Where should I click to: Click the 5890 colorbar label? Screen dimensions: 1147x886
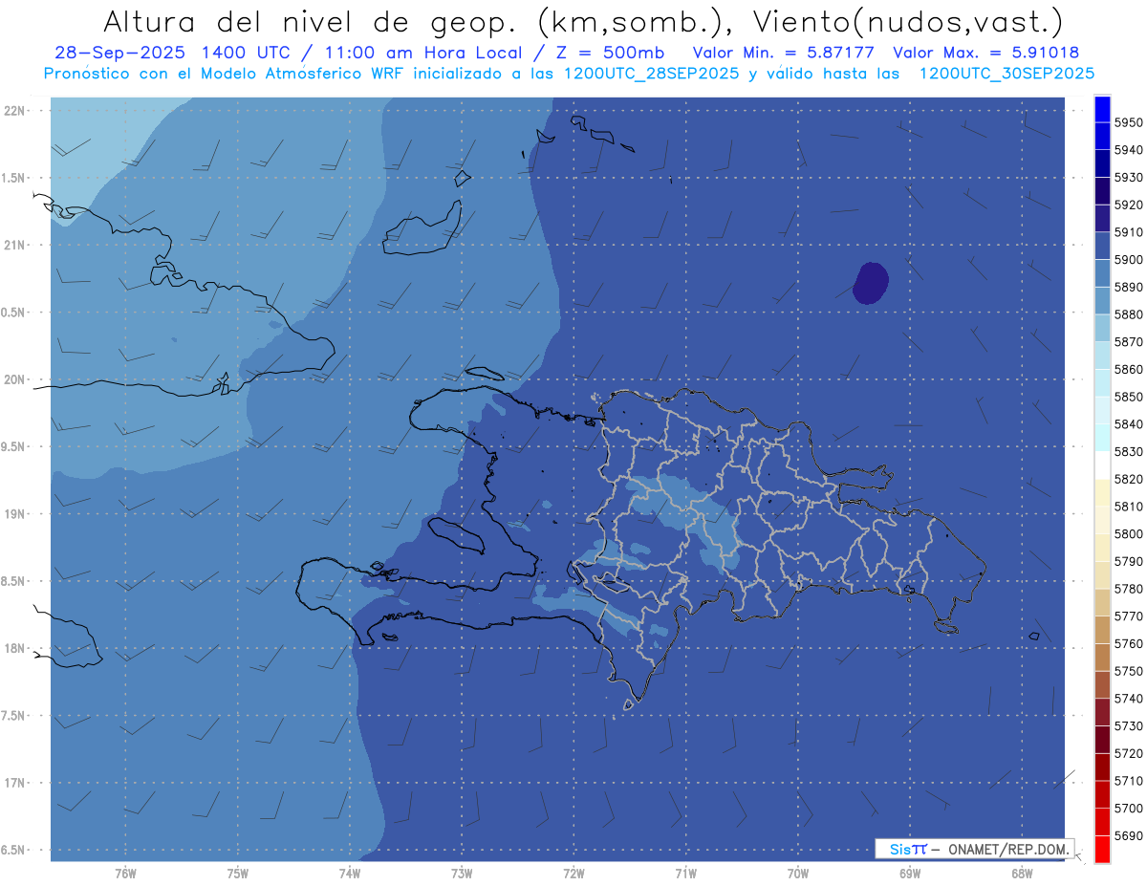click(x=1128, y=287)
